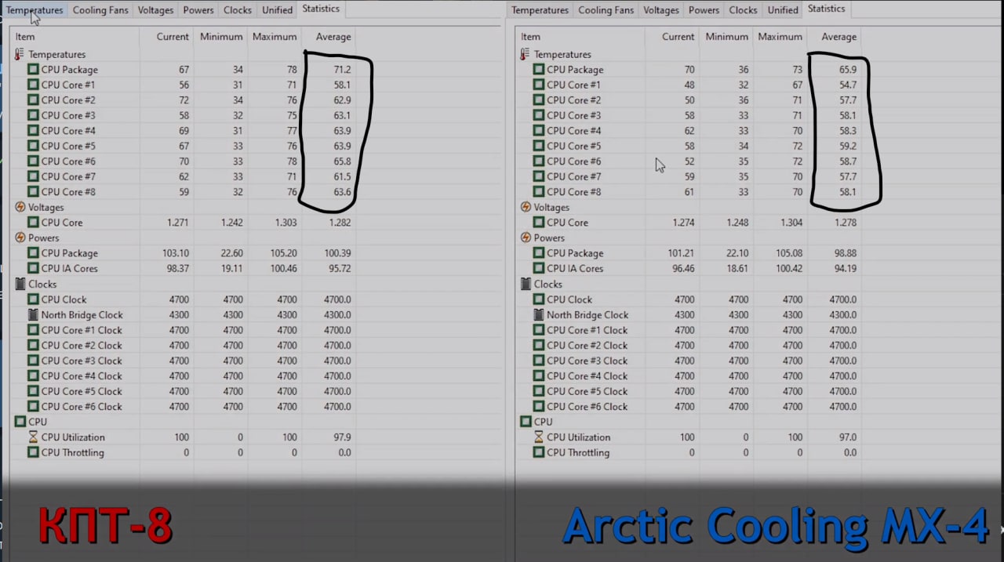Sort by Maximum column header, right panel
The width and height of the screenshot is (1004, 562).
(780, 37)
